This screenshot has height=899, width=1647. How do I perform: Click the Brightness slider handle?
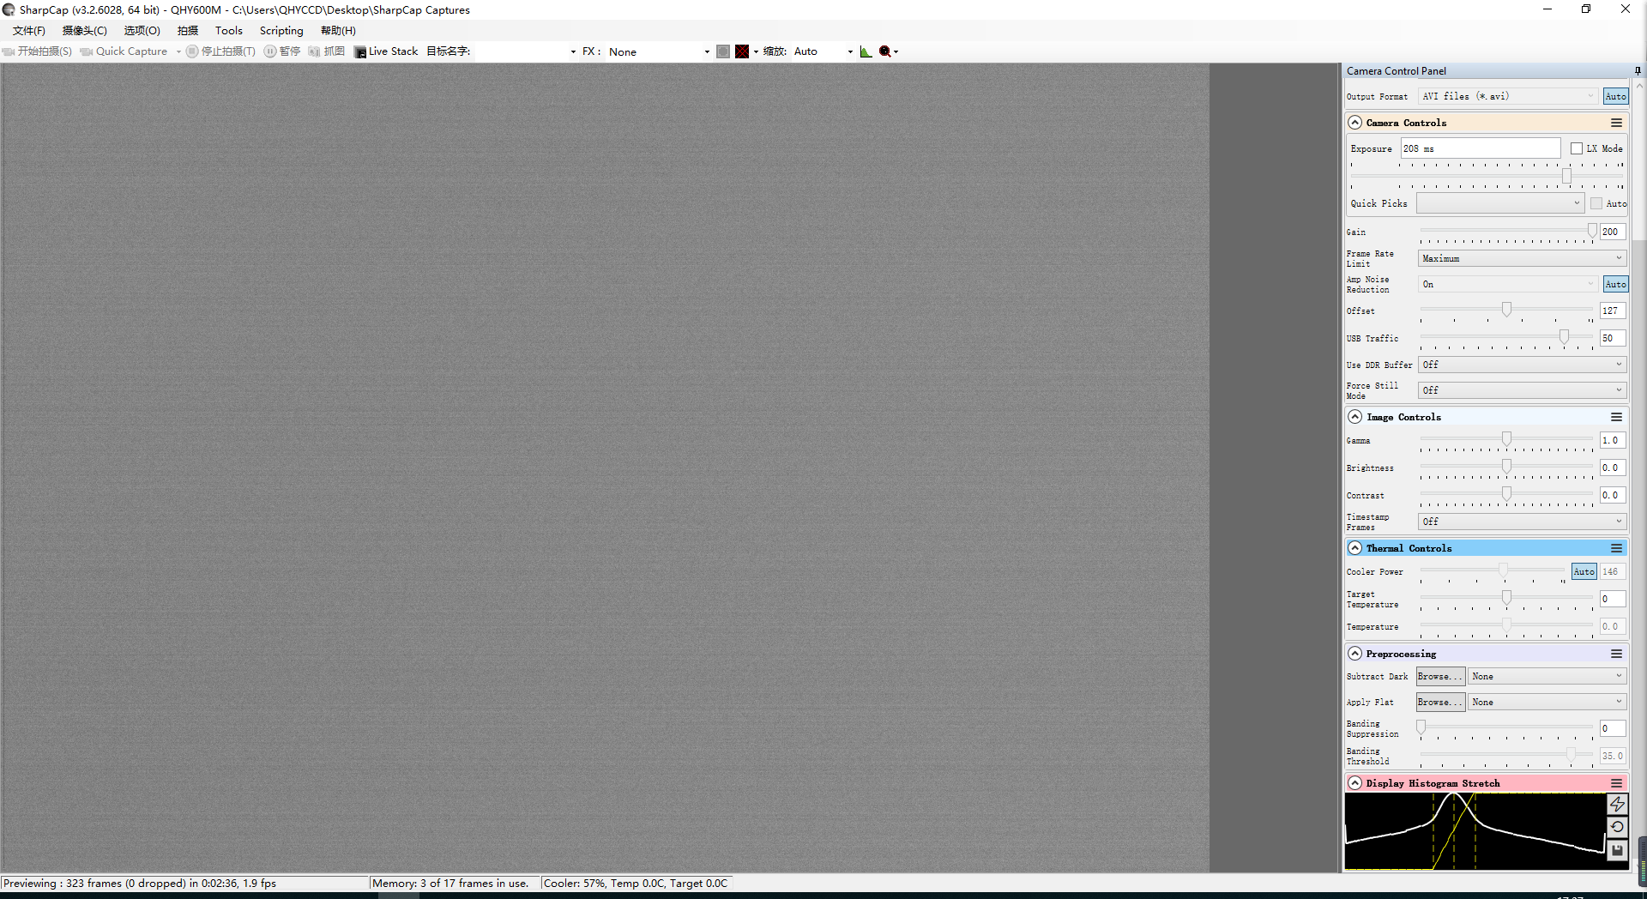pos(1506,467)
